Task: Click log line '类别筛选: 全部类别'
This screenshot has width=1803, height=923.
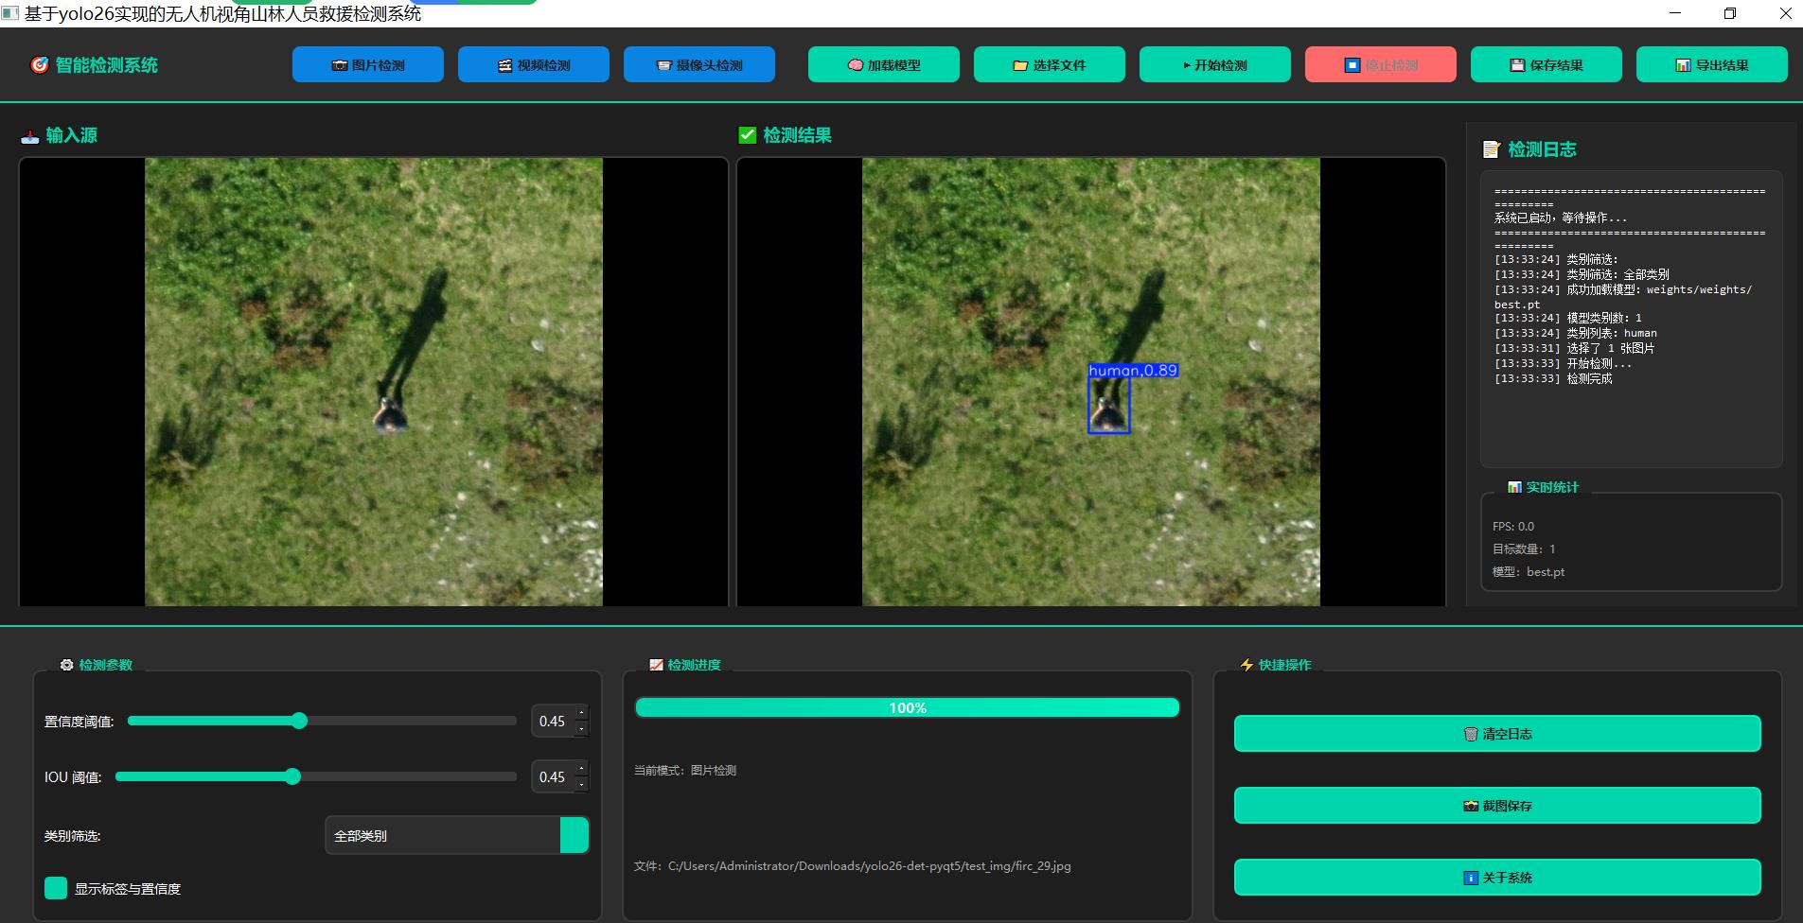Action: tap(1582, 274)
